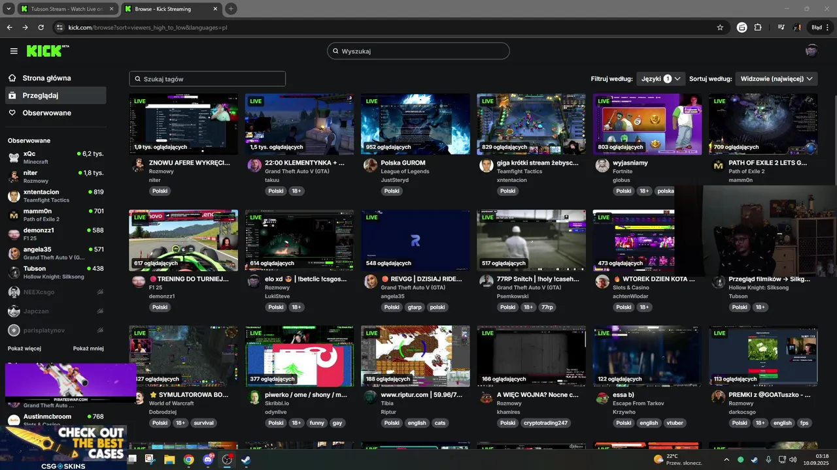Screen dimensions: 837x470
Task: Bookmark this page with the star icon
Action: point(720,27)
